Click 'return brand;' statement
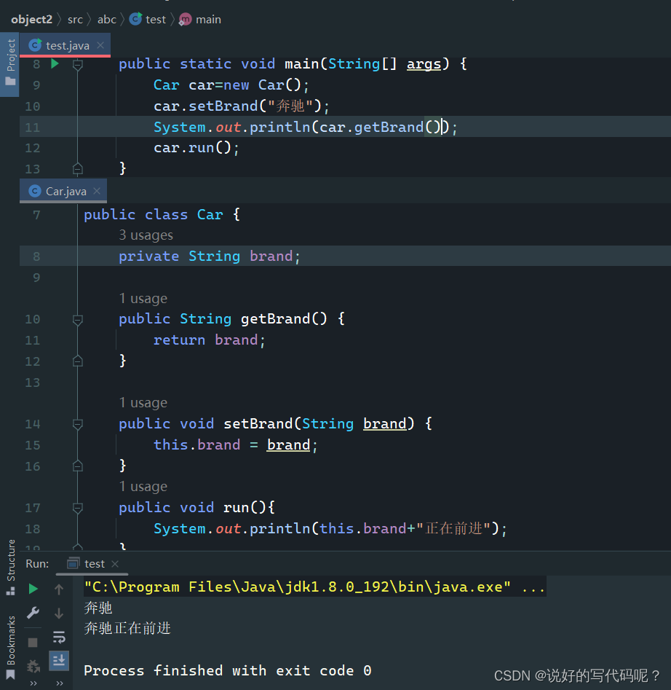 pyautogui.click(x=210, y=340)
